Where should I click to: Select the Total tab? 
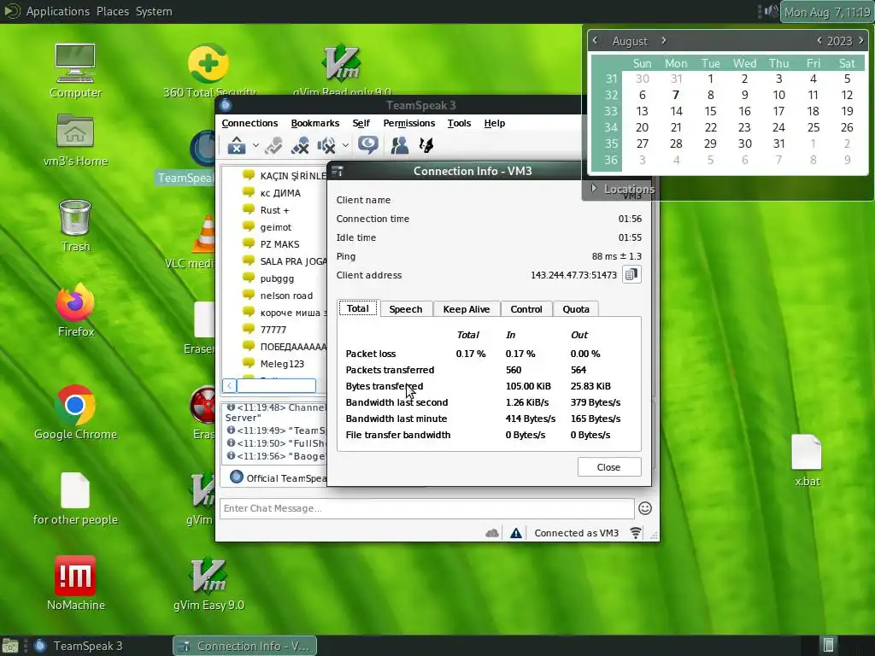[x=358, y=308]
